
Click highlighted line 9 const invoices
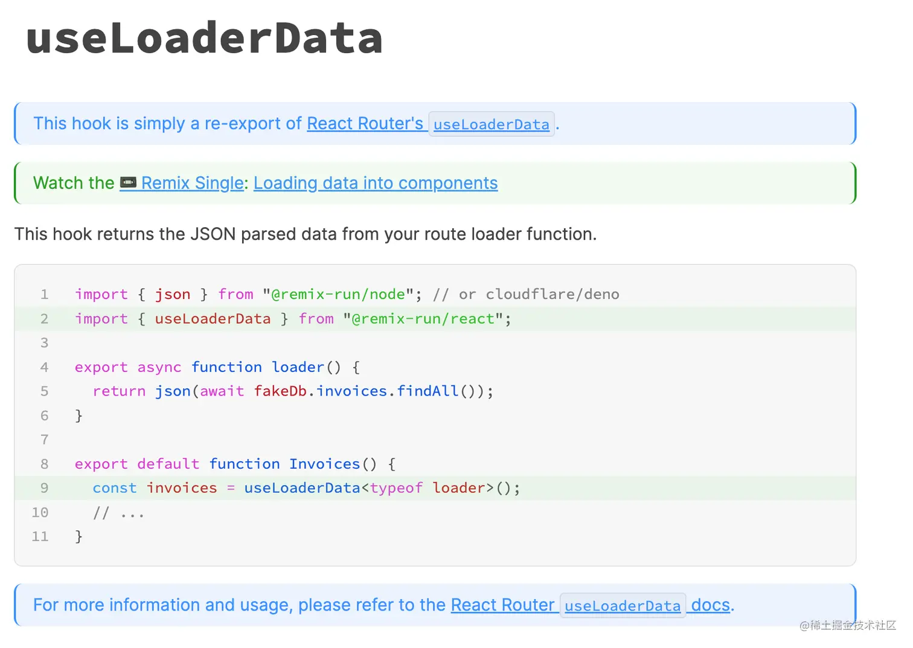click(435, 488)
